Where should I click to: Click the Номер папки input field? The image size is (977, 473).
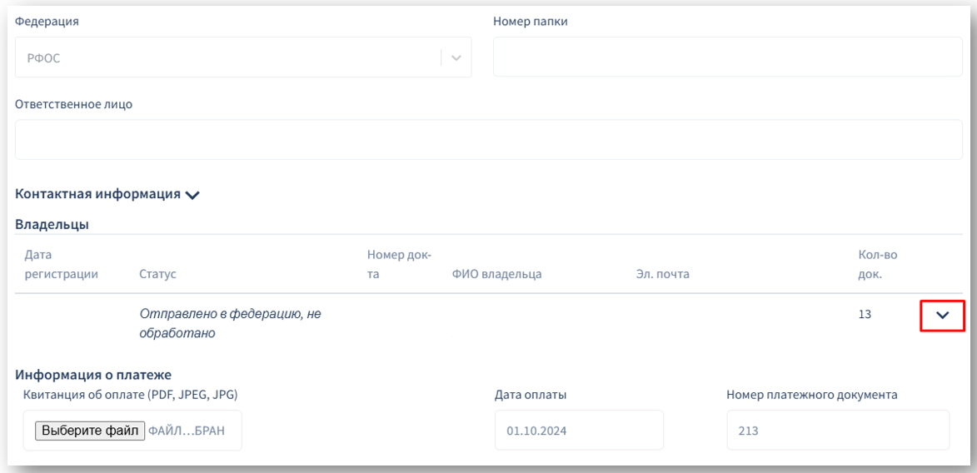coord(726,57)
